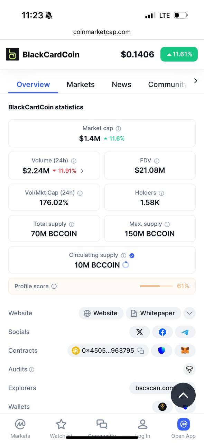This screenshot has height=443, width=204.
Task: Tap the scroll-to-top arrow button
Action: [183, 395]
